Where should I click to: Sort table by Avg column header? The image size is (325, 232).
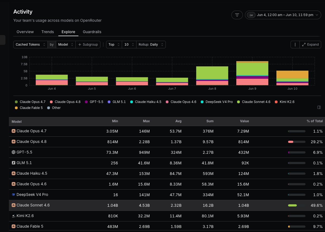(x=178, y=121)
